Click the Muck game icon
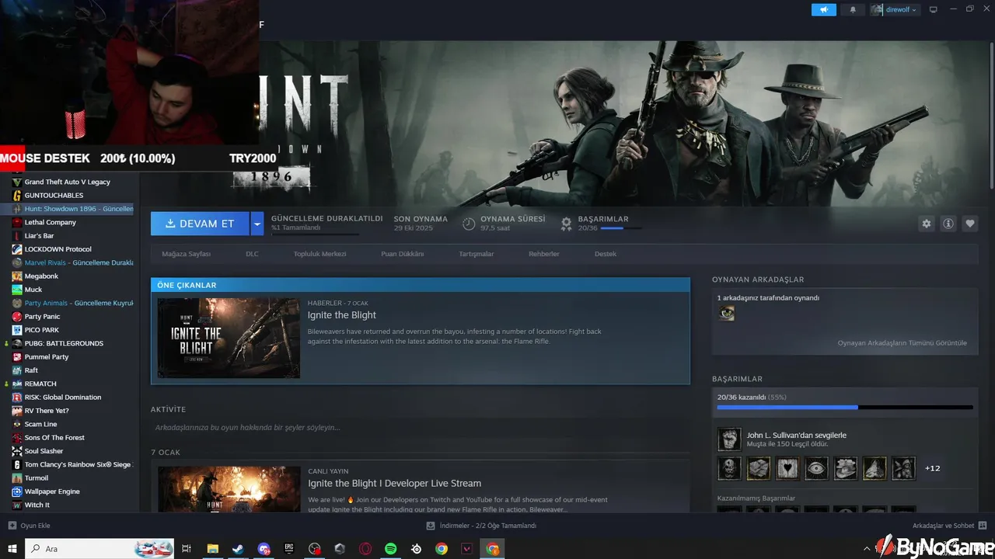The image size is (995, 559). tap(17, 290)
